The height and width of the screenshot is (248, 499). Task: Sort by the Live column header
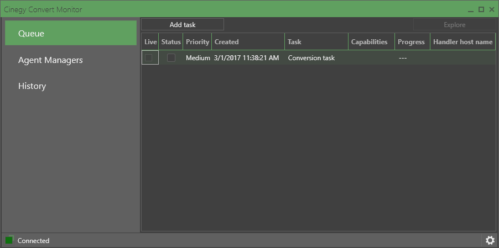(x=150, y=41)
